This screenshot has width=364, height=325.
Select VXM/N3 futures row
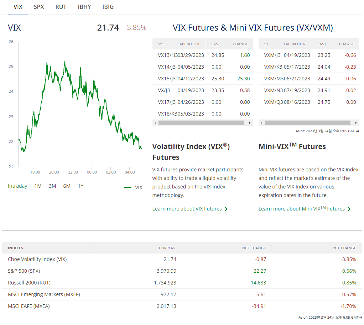[x=309, y=90]
